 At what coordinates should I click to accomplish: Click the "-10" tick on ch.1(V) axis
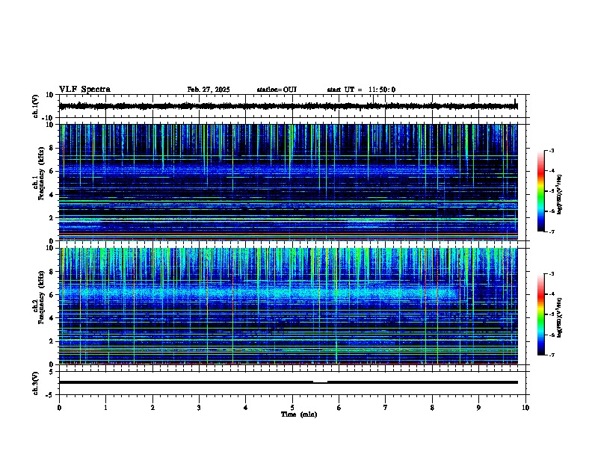[x=49, y=118]
